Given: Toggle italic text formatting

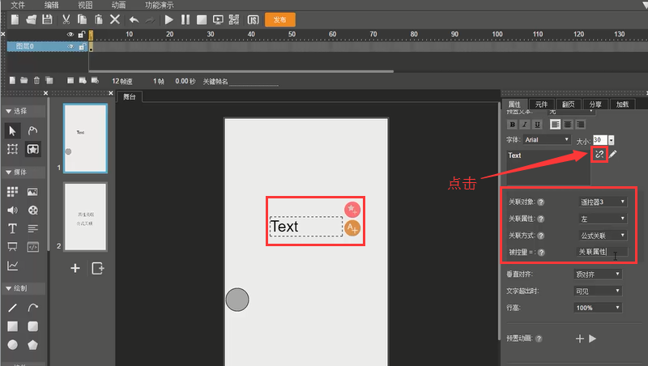Looking at the screenshot, I should pos(525,125).
